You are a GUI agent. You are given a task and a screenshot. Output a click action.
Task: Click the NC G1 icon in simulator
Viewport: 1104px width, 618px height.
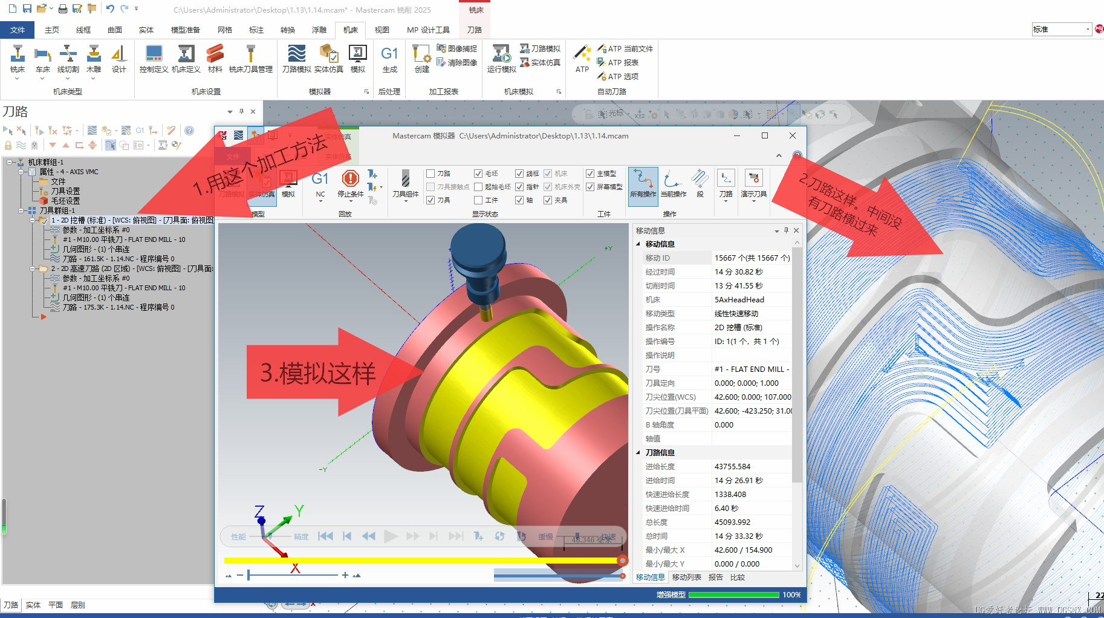click(320, 184)
